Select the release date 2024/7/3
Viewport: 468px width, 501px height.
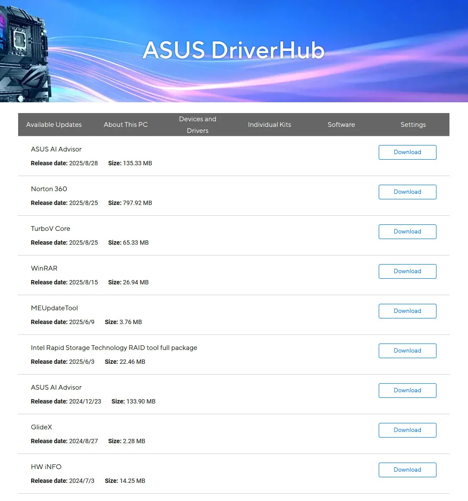[x=82, y=481]
